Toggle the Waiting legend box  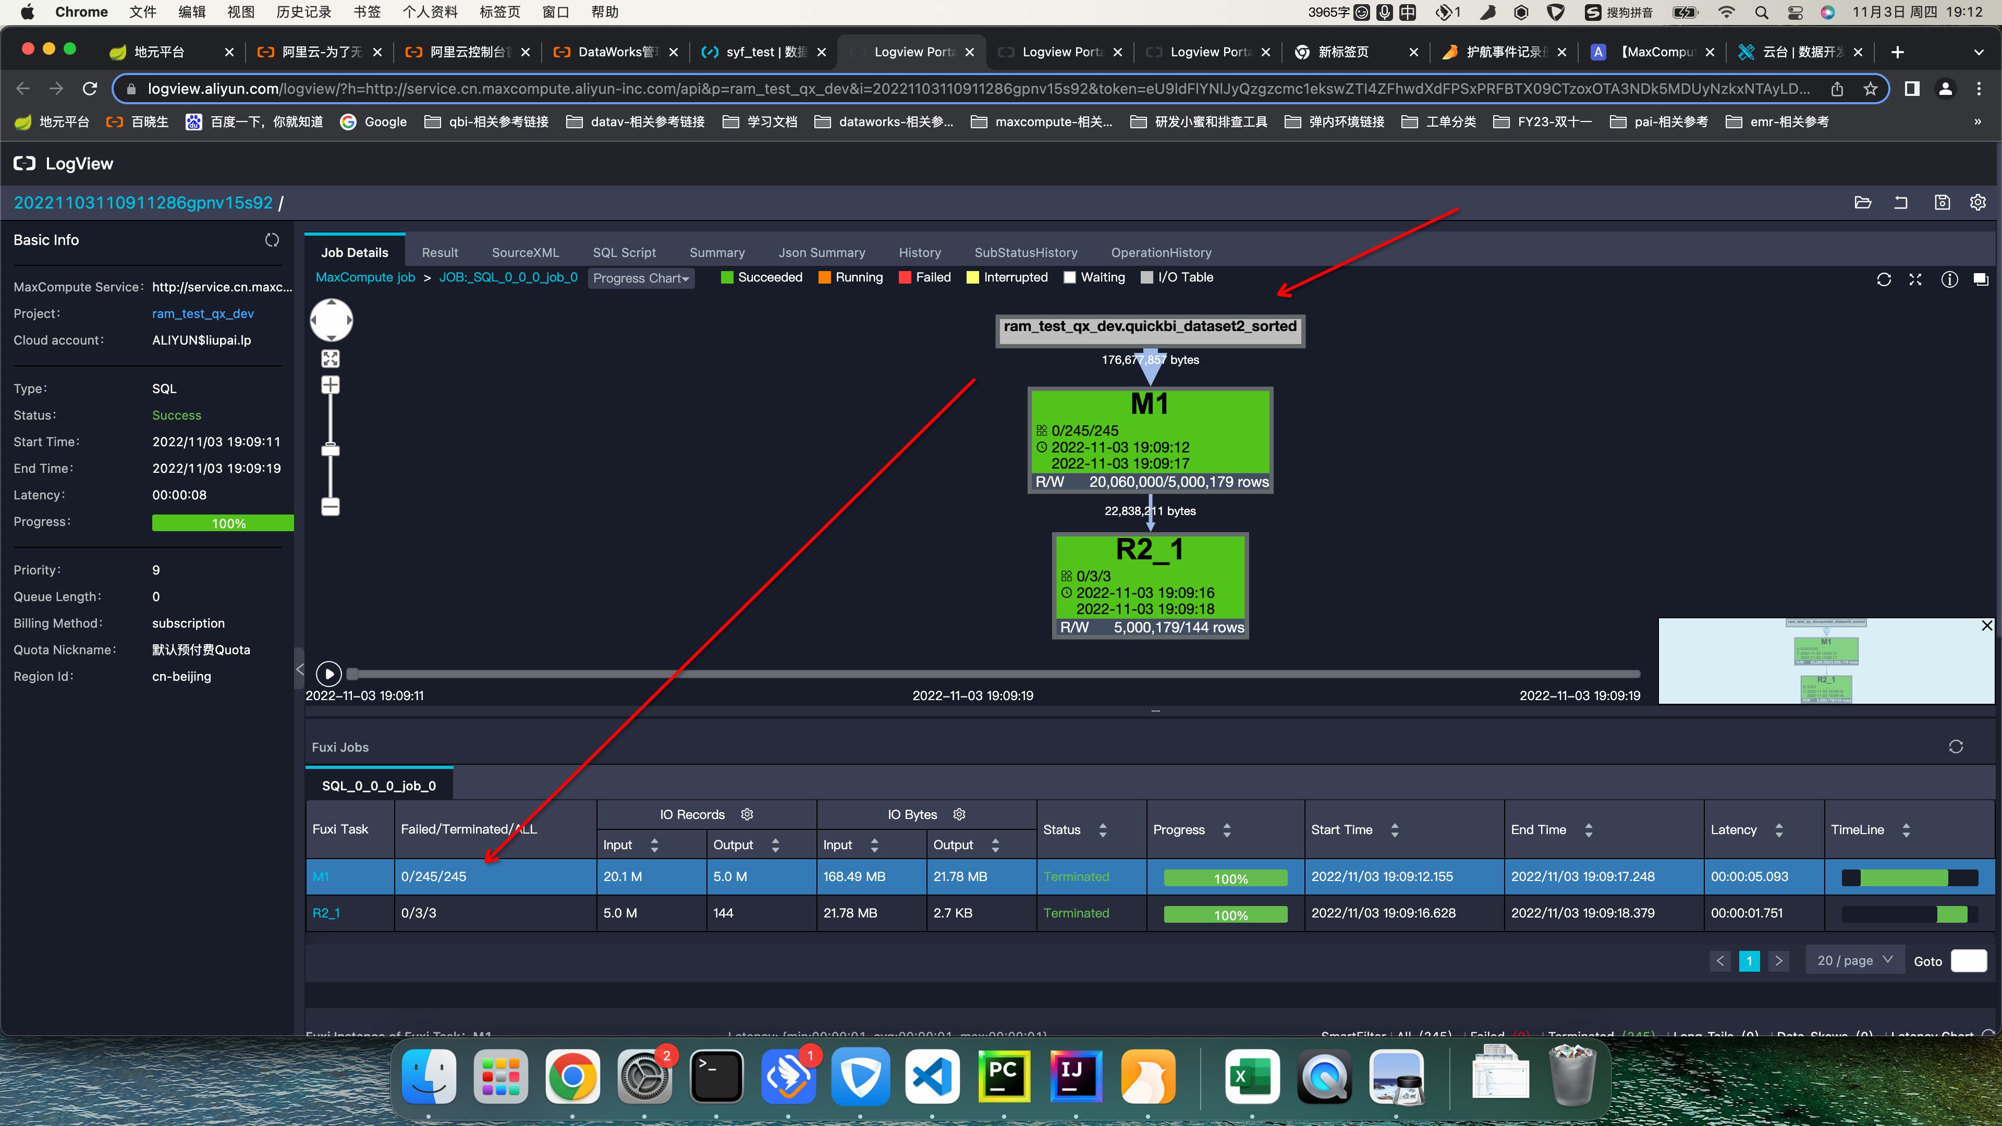pos(1069,277)
